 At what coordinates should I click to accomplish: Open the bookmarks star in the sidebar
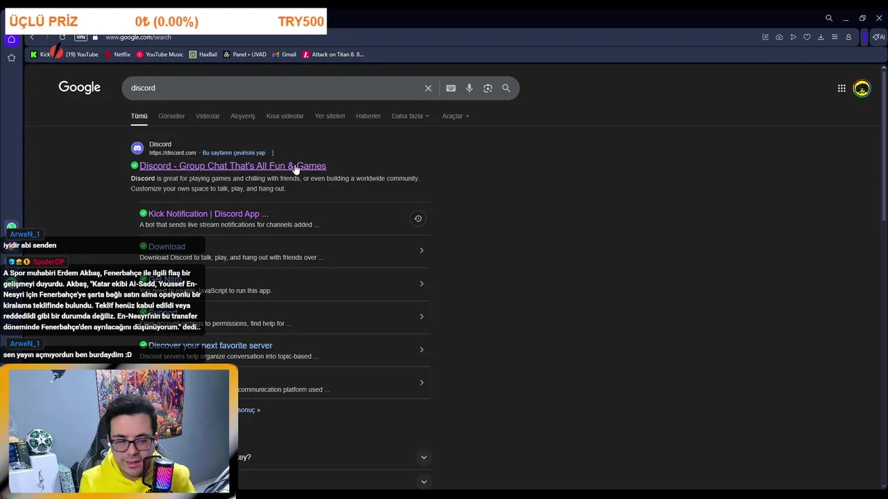pos(11,58)
